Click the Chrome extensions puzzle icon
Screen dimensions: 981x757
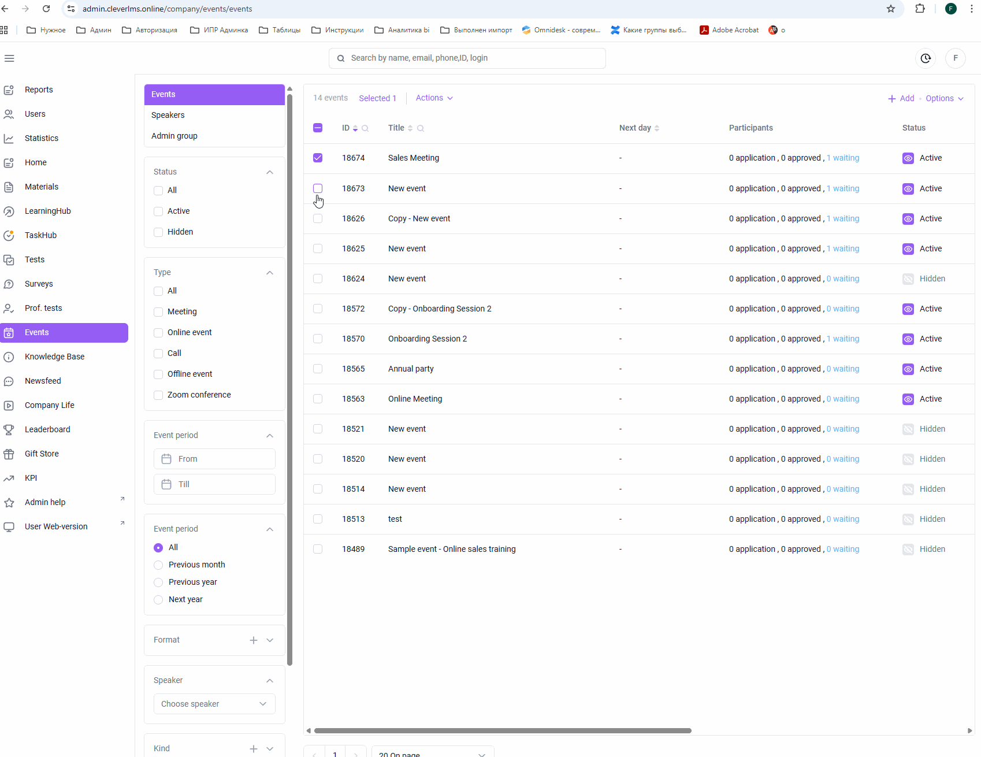click(920, 9)
